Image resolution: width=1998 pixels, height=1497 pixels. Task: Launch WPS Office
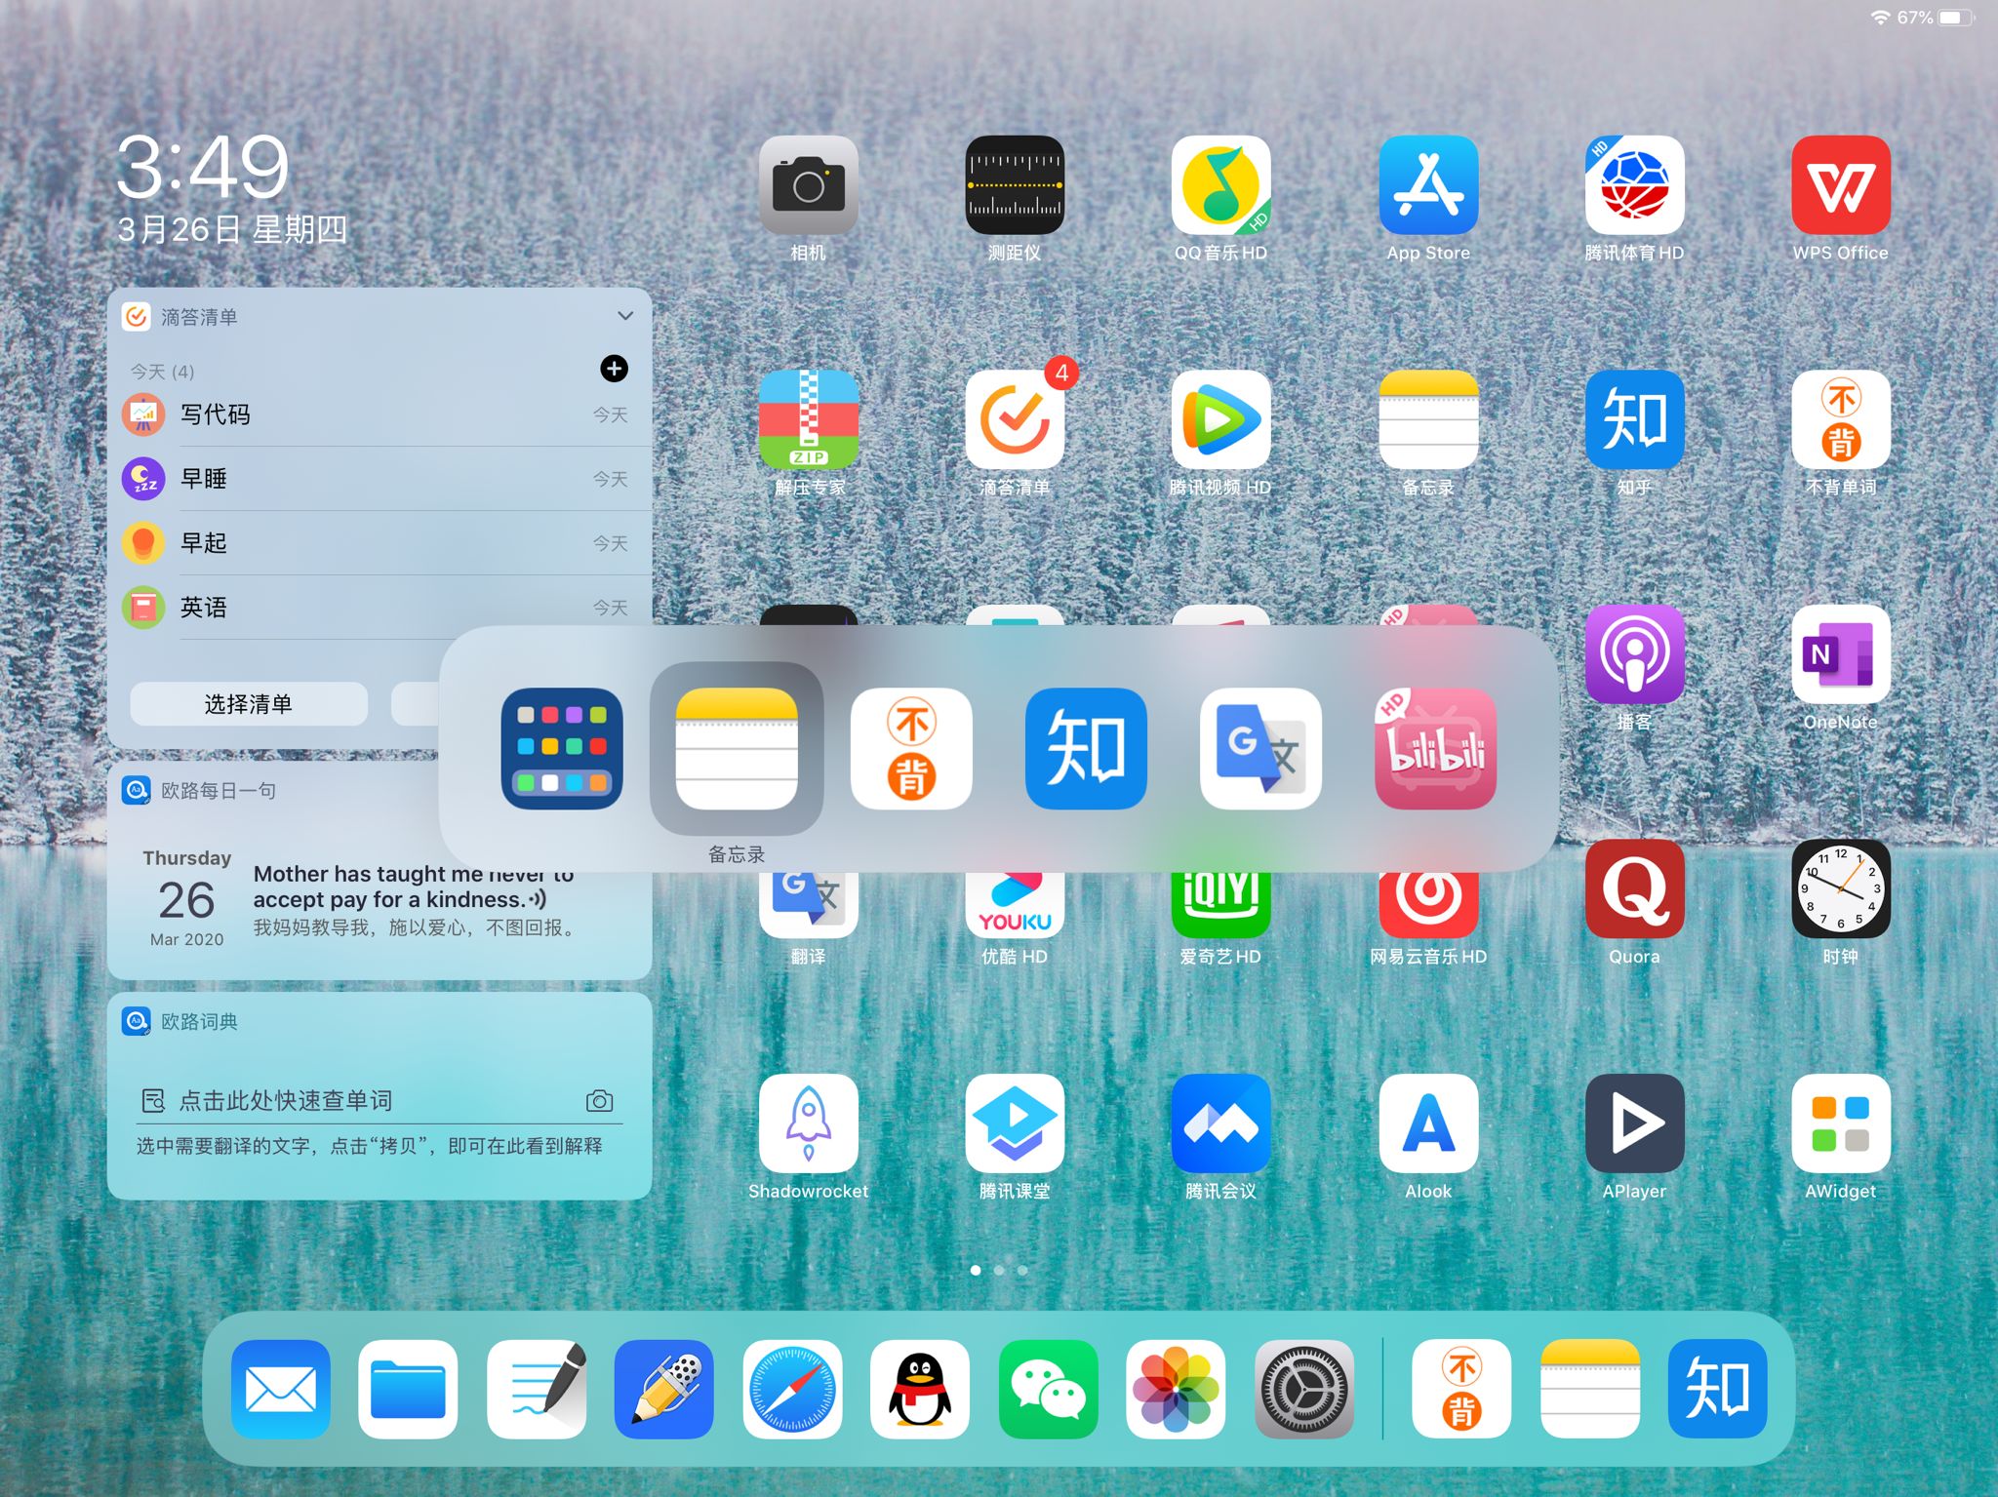pos(1840,187)
